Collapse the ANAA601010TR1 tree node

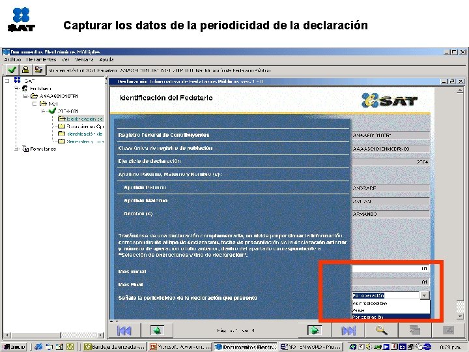pyautogui.click(x=25, y=96)
